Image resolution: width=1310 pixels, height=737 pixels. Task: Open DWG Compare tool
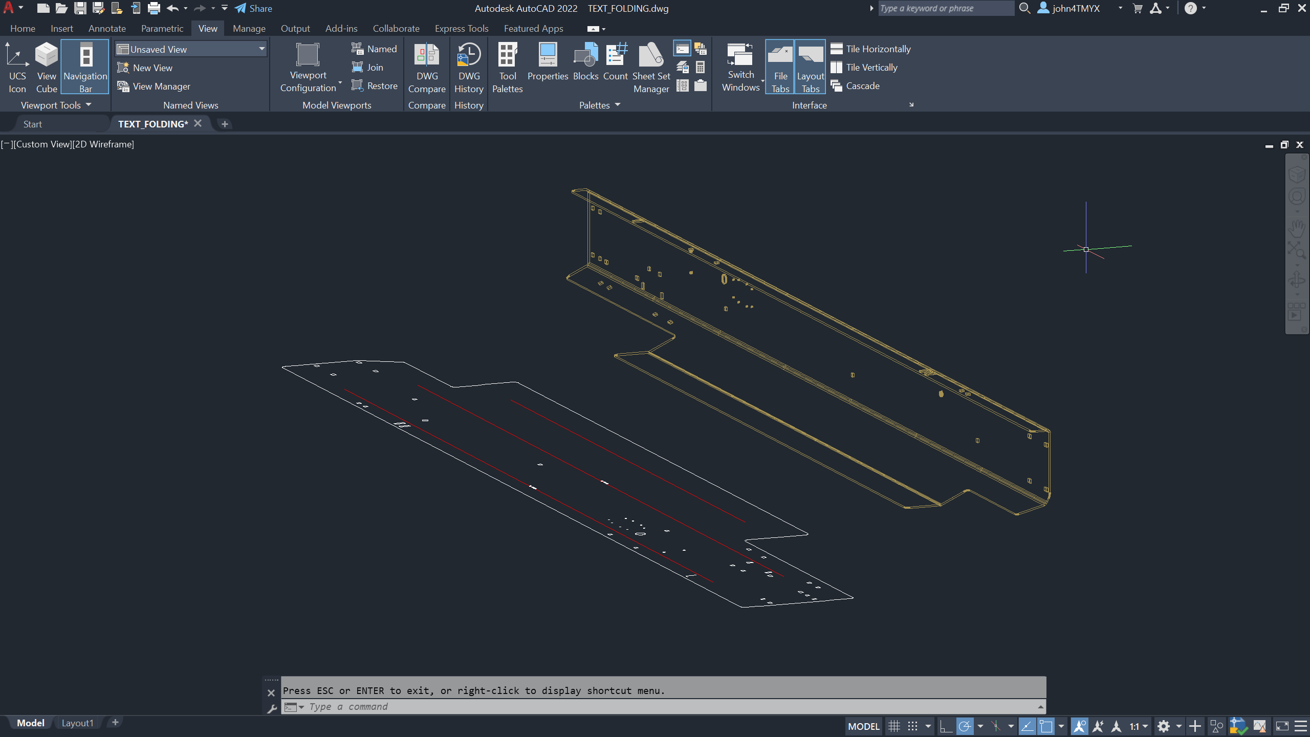pos(427,67)
